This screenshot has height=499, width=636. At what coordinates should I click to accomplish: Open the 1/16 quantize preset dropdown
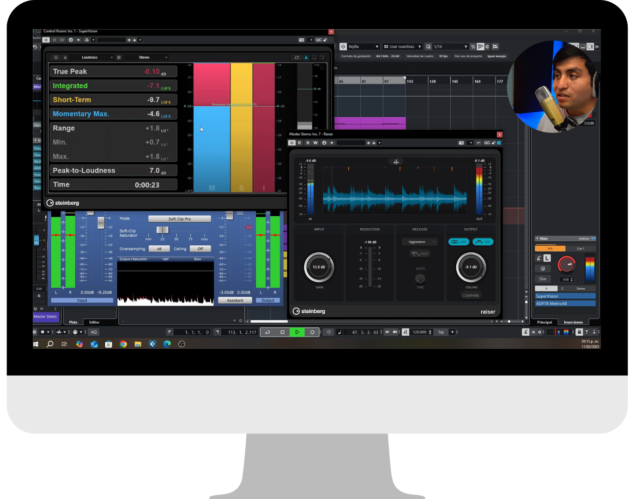tap(450, 47)
